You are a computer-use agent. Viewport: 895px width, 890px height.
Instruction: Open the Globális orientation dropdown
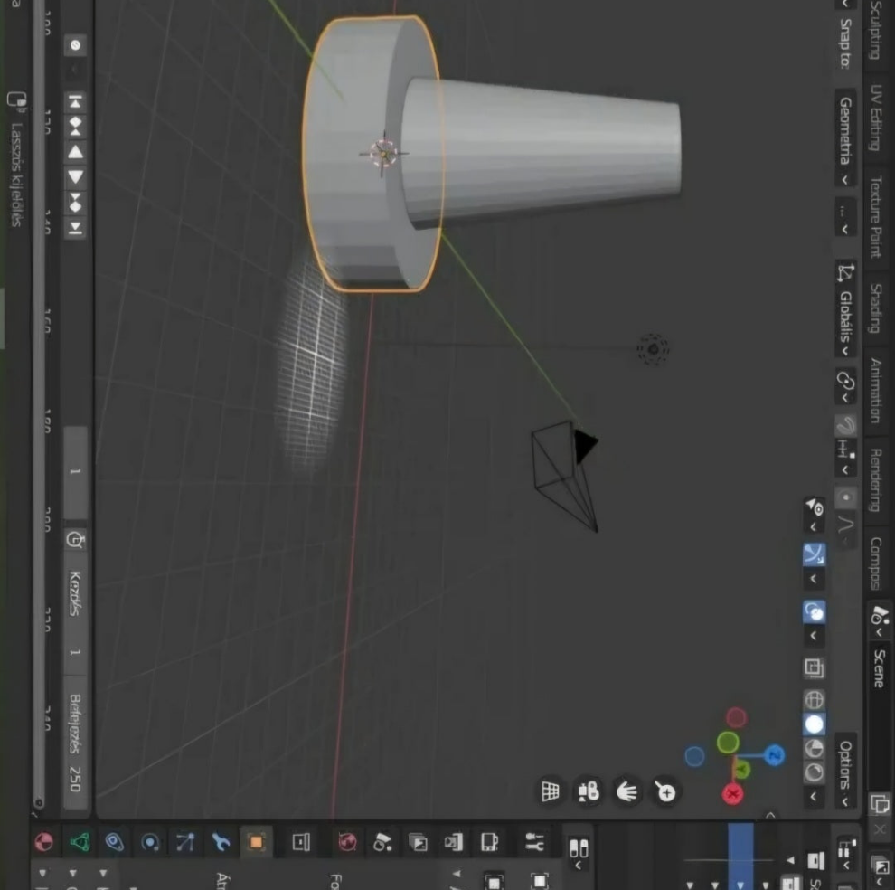point(845,310)
